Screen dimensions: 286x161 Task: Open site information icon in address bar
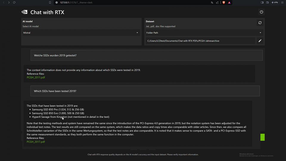click(x=57, y=3)
